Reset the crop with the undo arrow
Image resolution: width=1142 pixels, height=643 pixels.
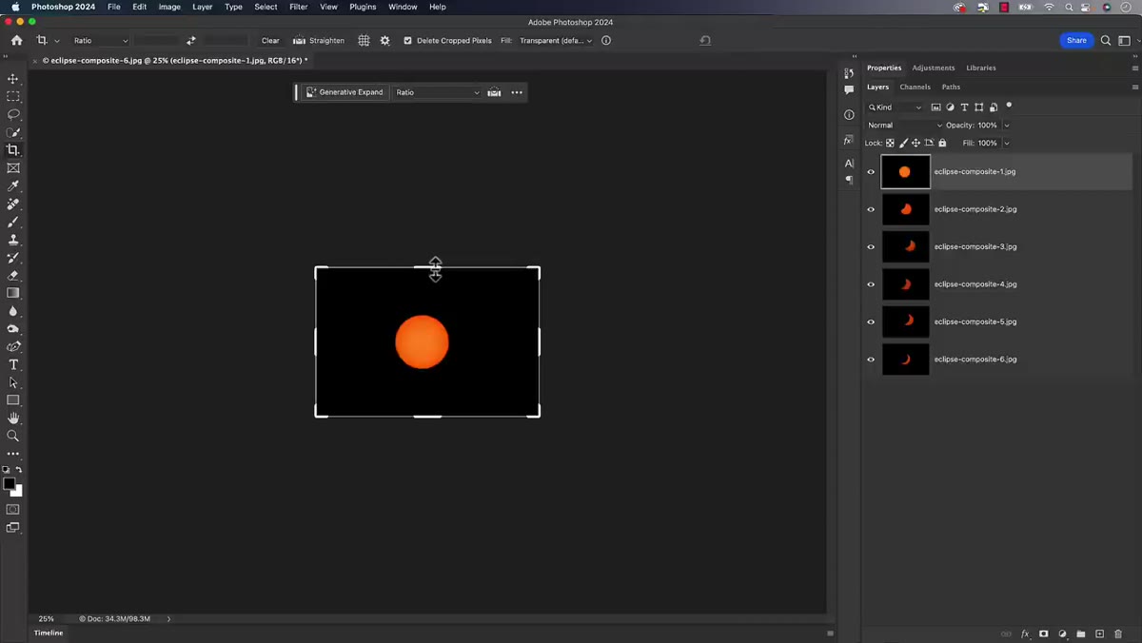(705, 41)
